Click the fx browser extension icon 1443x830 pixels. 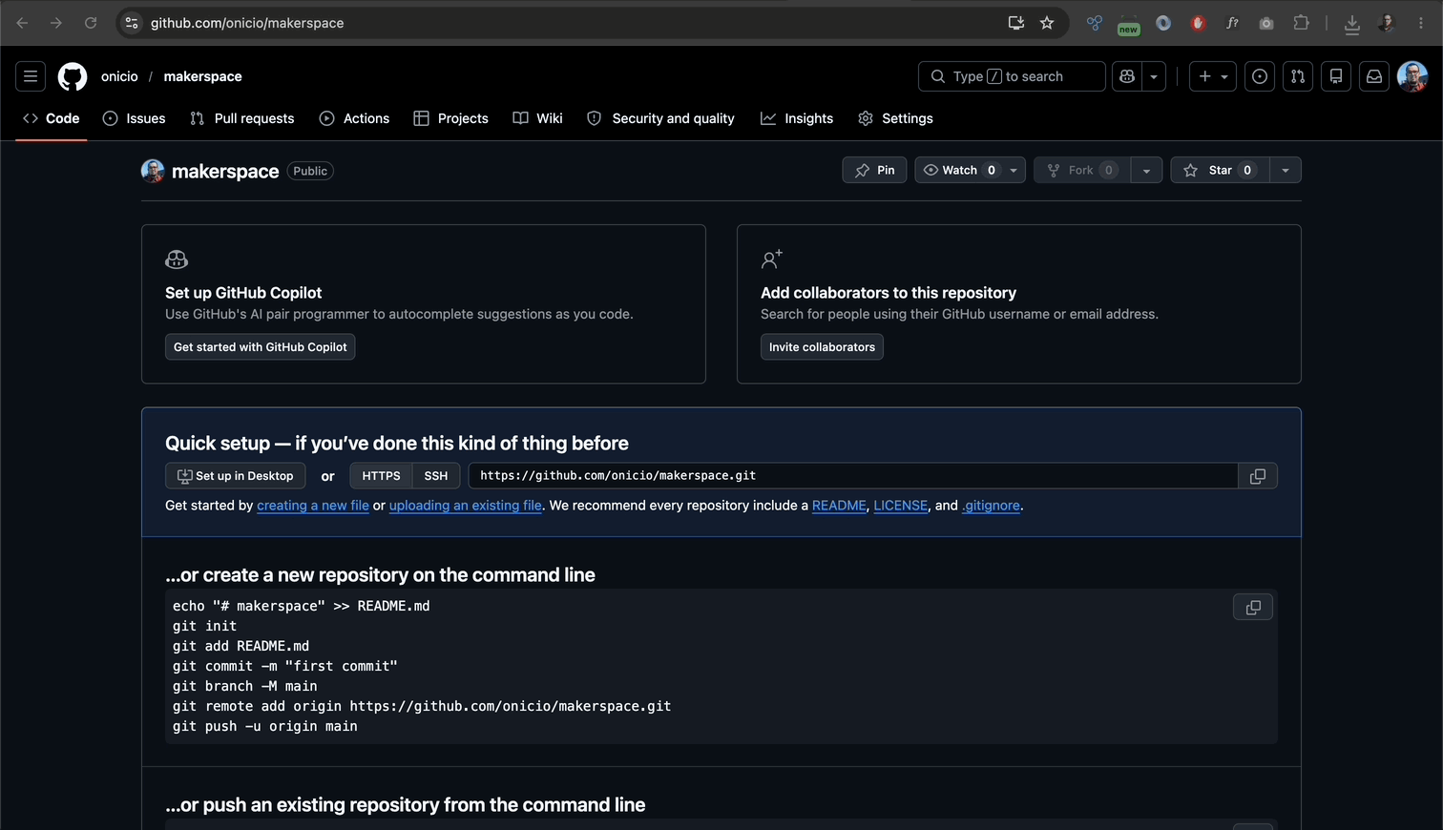pos(1232,23)
